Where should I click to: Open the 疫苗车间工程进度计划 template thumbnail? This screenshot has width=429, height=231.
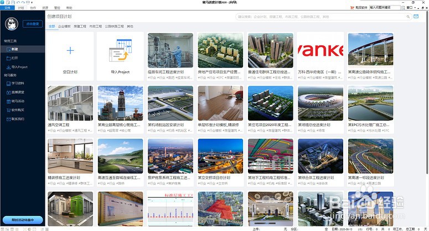pos(170,50)
